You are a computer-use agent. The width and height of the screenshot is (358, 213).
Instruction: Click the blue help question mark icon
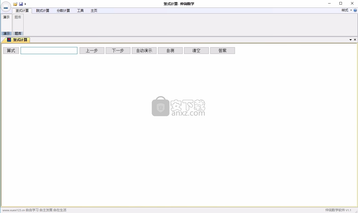pos(355,10)
